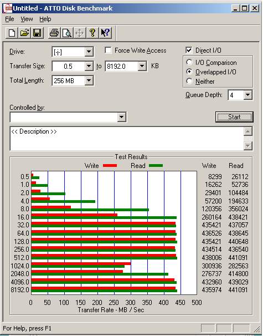The image size is (263, 336).
Task: Click the write value 260164
Action: click(x=212, y=217)
